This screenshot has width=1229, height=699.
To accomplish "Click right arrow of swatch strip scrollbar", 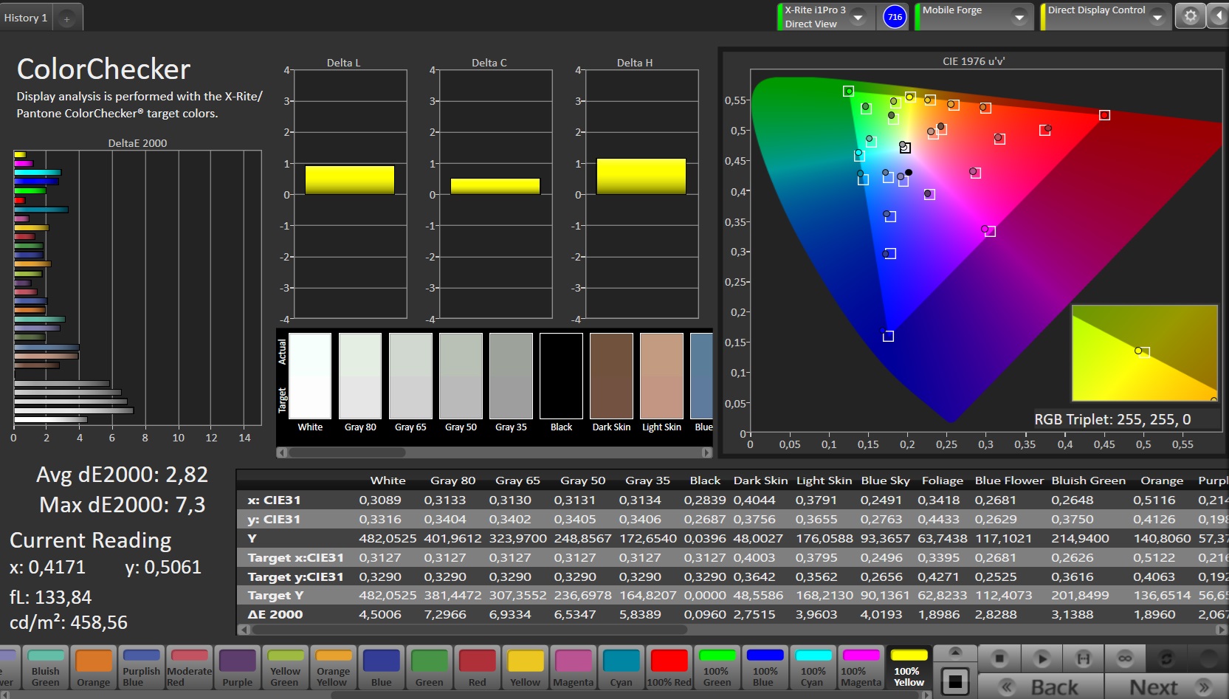I will pos(706,452).
